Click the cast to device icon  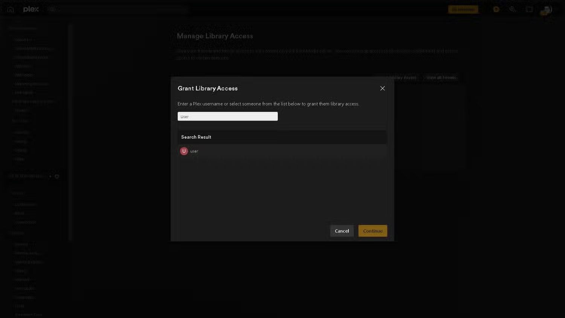[529, 9]
